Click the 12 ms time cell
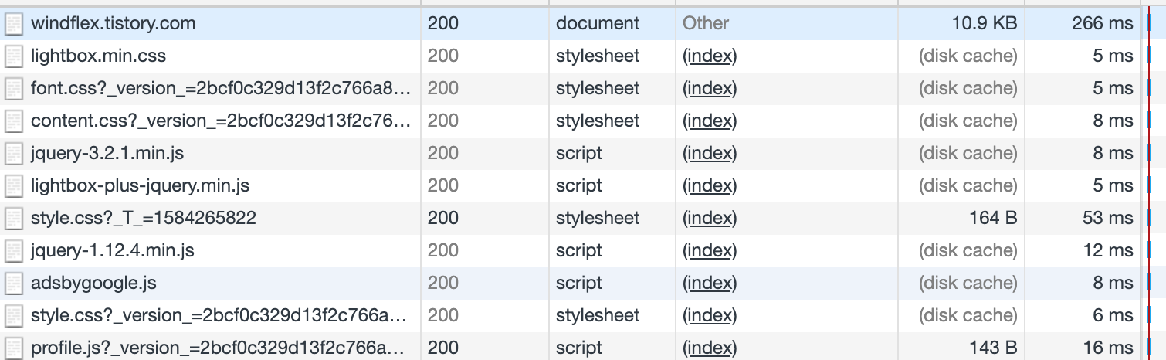This screenshot has width=1166, height=360. pos(1109,251)
